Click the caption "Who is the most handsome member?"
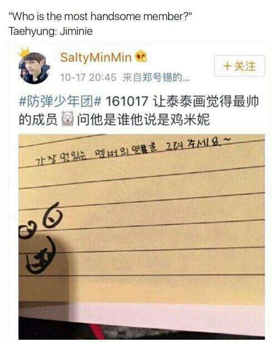 [100, 16]
